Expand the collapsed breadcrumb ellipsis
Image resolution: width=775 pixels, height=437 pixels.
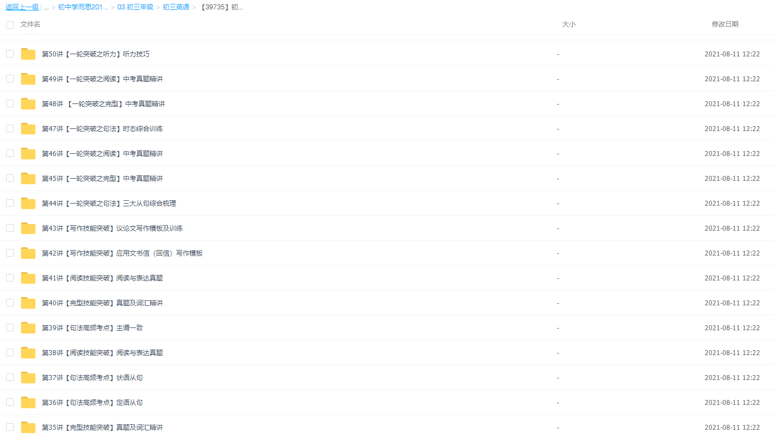46,7
